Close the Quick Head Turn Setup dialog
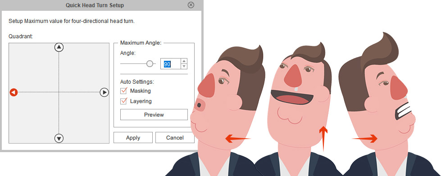Image resolution: width=441 pixels, height=176 pixels. tap(191, 5)
